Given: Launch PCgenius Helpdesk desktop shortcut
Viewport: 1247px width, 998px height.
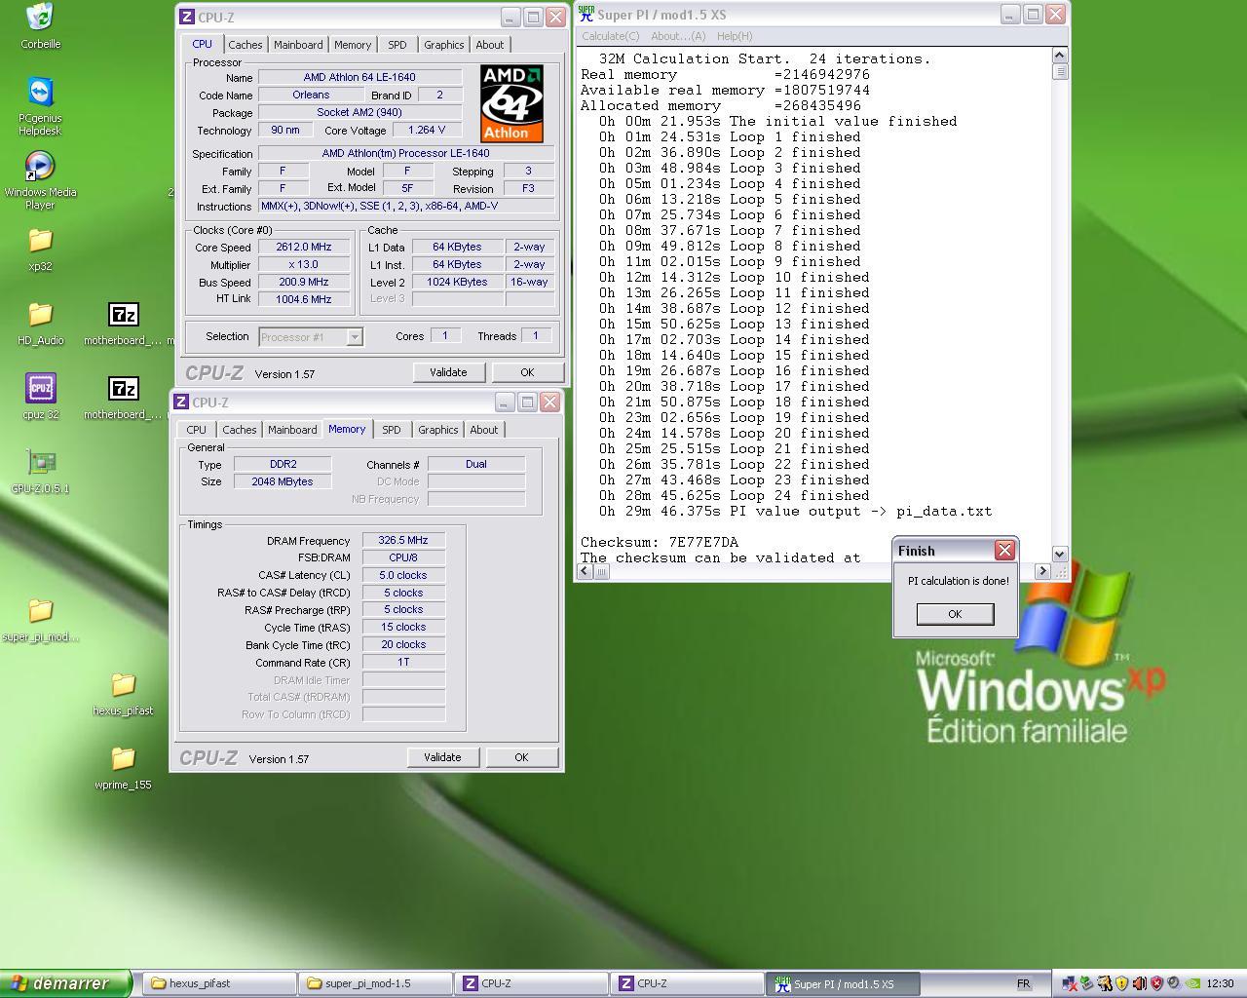Looking at the screenshot, I should tap(40, 93).
